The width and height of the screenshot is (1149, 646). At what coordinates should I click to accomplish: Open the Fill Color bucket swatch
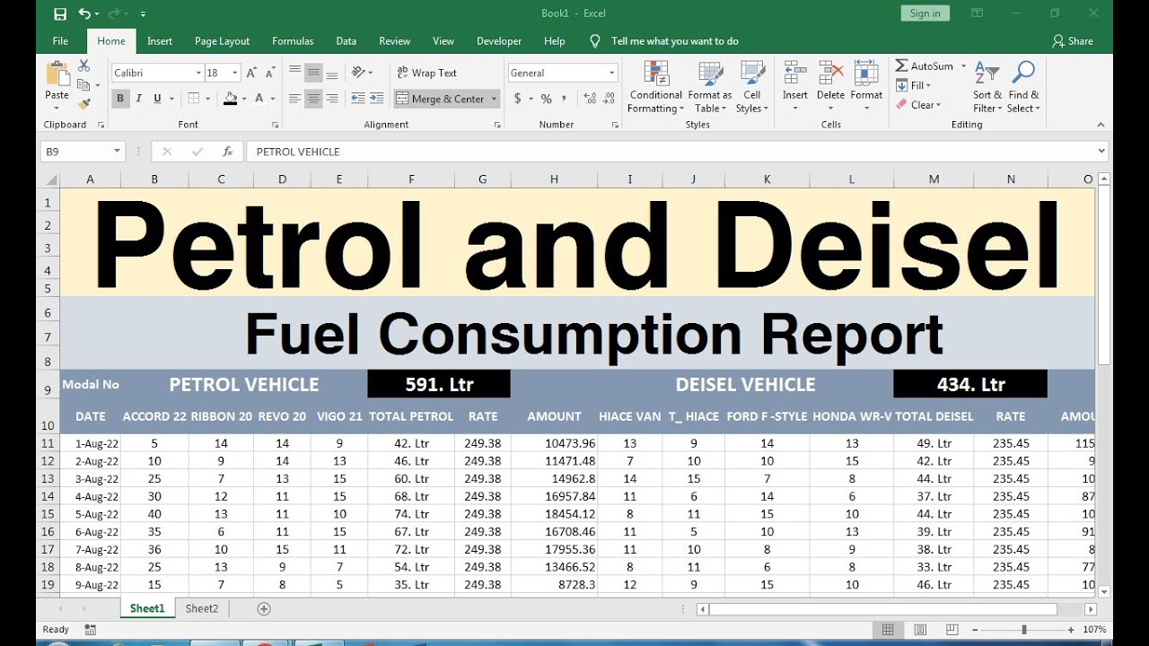[231, 99]
